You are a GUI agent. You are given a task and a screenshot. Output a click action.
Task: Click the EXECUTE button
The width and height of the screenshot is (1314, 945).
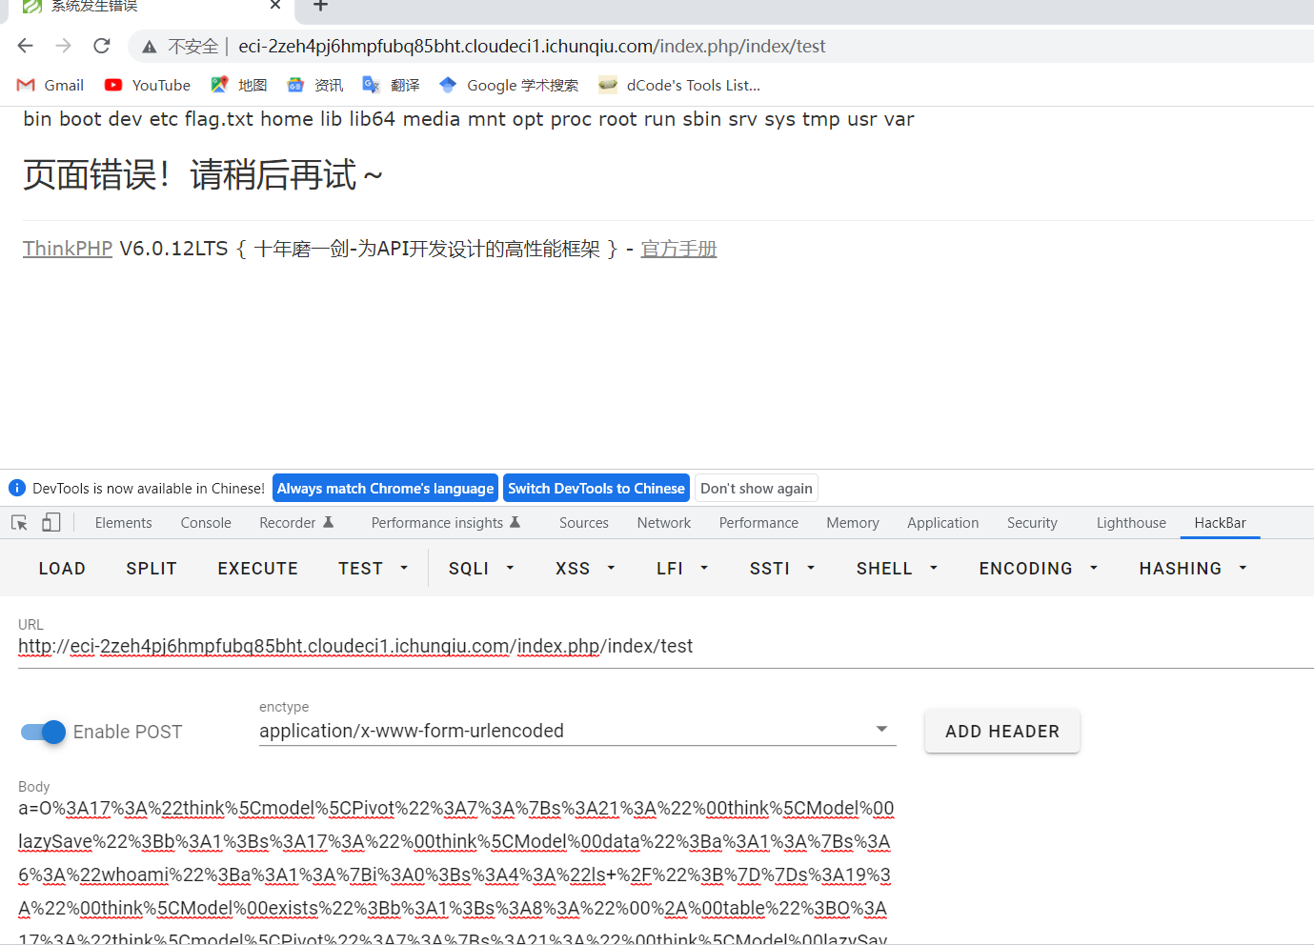click(257, 568)
